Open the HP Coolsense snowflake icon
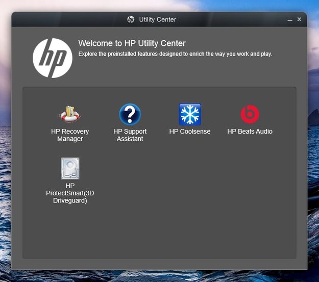 tap(190, 114)
